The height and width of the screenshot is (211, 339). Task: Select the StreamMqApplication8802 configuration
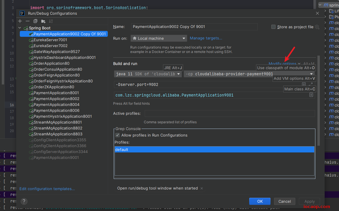point(58,128)
